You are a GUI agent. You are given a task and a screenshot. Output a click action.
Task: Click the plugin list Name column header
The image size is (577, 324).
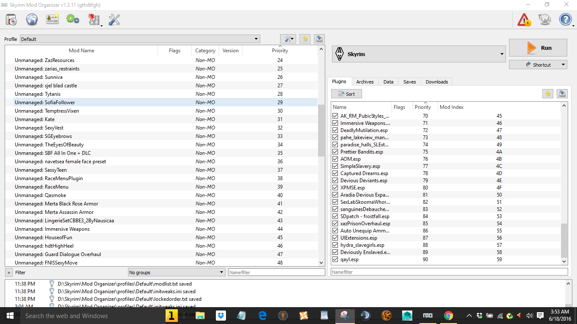coord(361,107)
